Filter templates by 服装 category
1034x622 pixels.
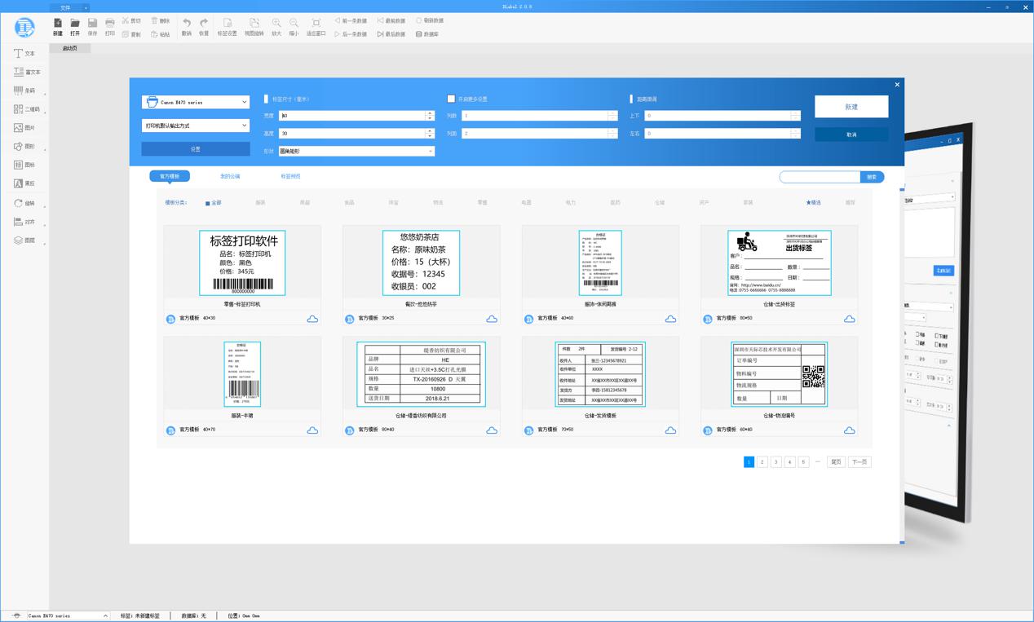tap(260, 203)
